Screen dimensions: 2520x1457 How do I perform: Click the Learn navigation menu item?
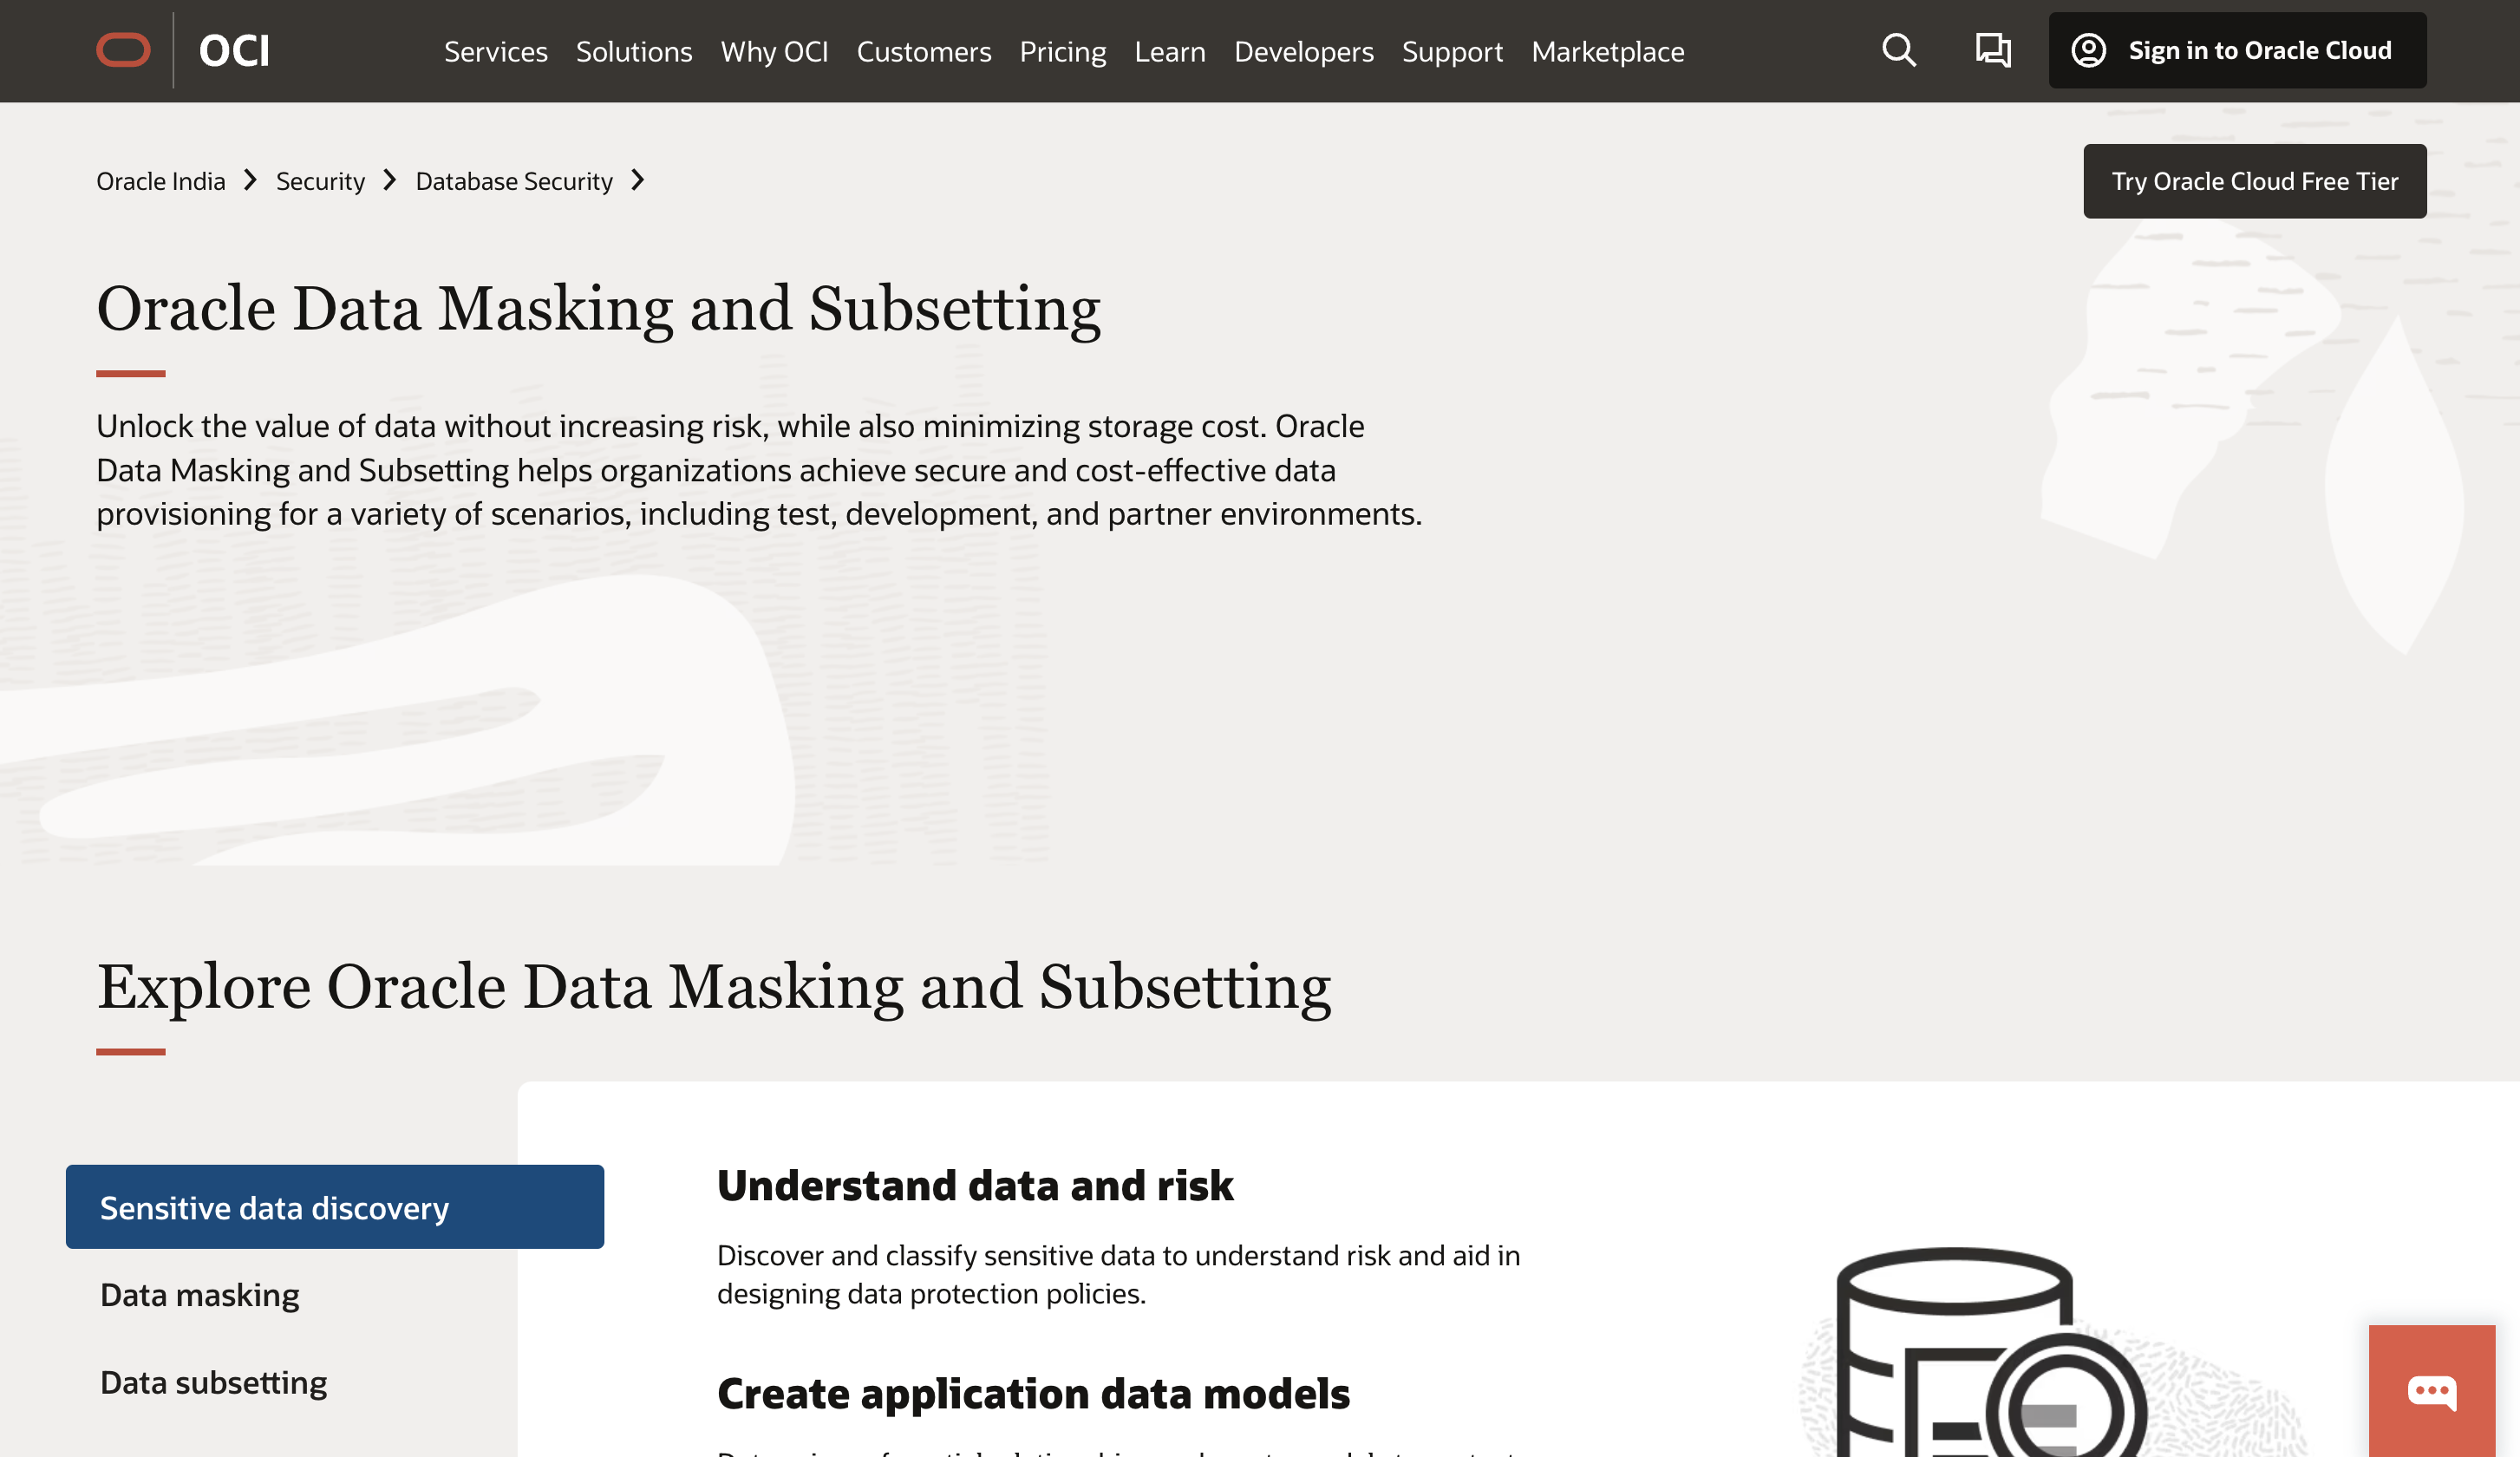click(x=1169, y=50)
